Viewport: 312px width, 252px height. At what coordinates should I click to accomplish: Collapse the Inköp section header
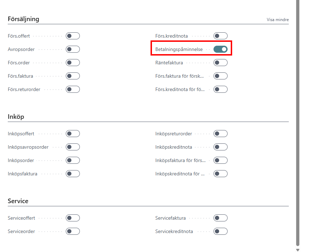(x=16, y=117)
